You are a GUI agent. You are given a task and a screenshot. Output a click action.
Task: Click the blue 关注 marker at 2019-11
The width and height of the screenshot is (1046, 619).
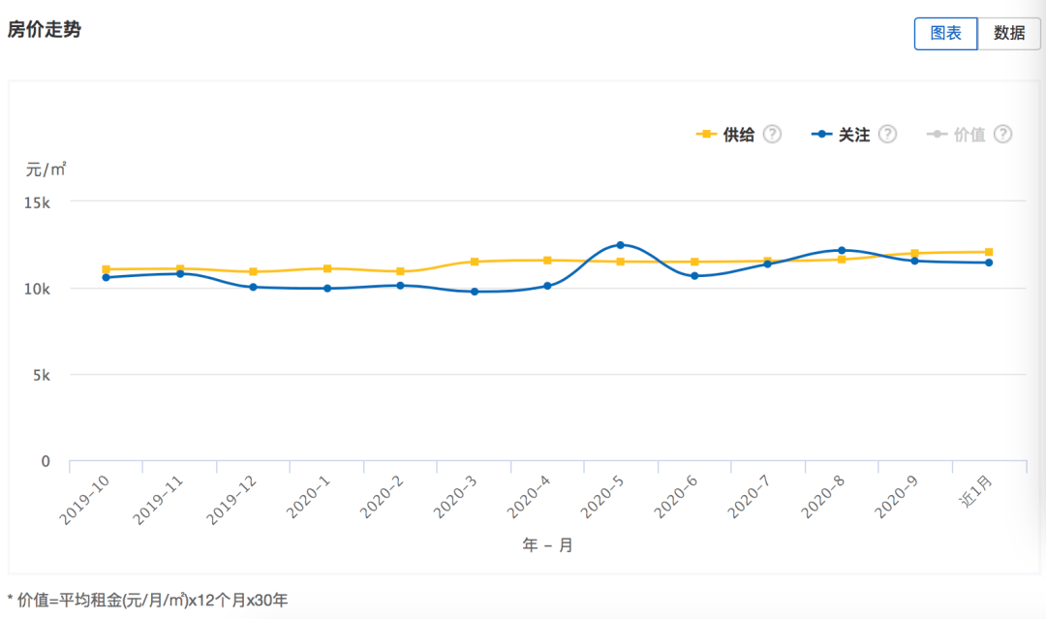(180, 273)
